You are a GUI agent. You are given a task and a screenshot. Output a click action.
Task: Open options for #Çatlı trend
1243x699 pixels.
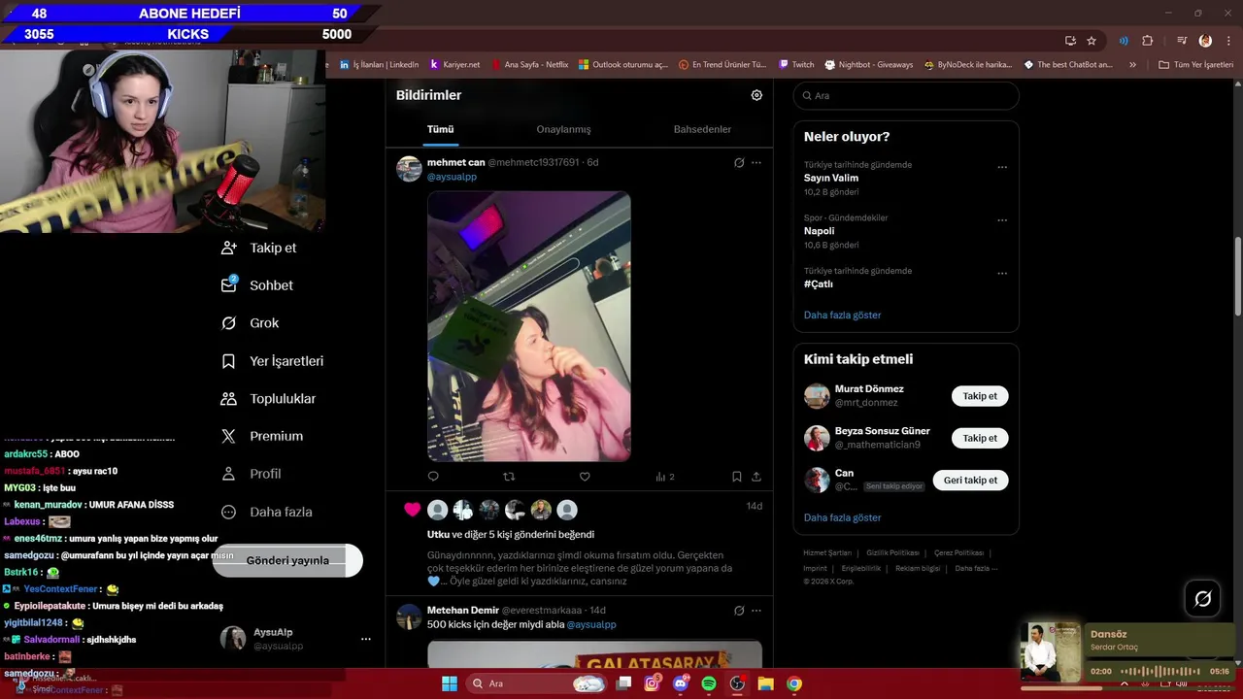click(1002, 274)
